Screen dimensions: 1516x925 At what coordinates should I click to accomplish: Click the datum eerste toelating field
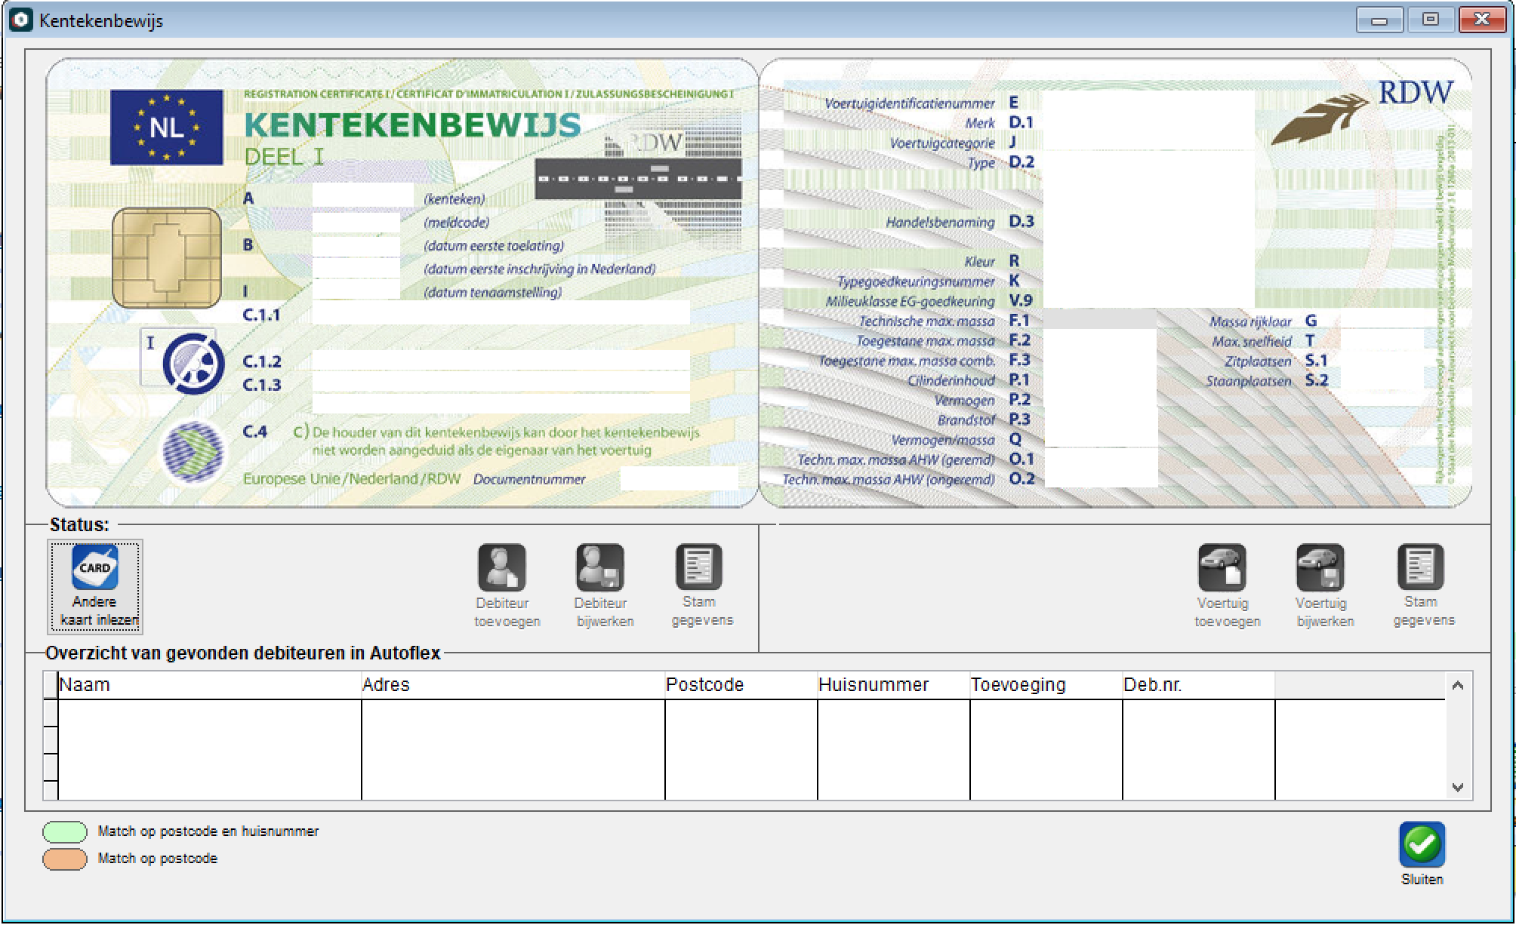pos(356,246)
